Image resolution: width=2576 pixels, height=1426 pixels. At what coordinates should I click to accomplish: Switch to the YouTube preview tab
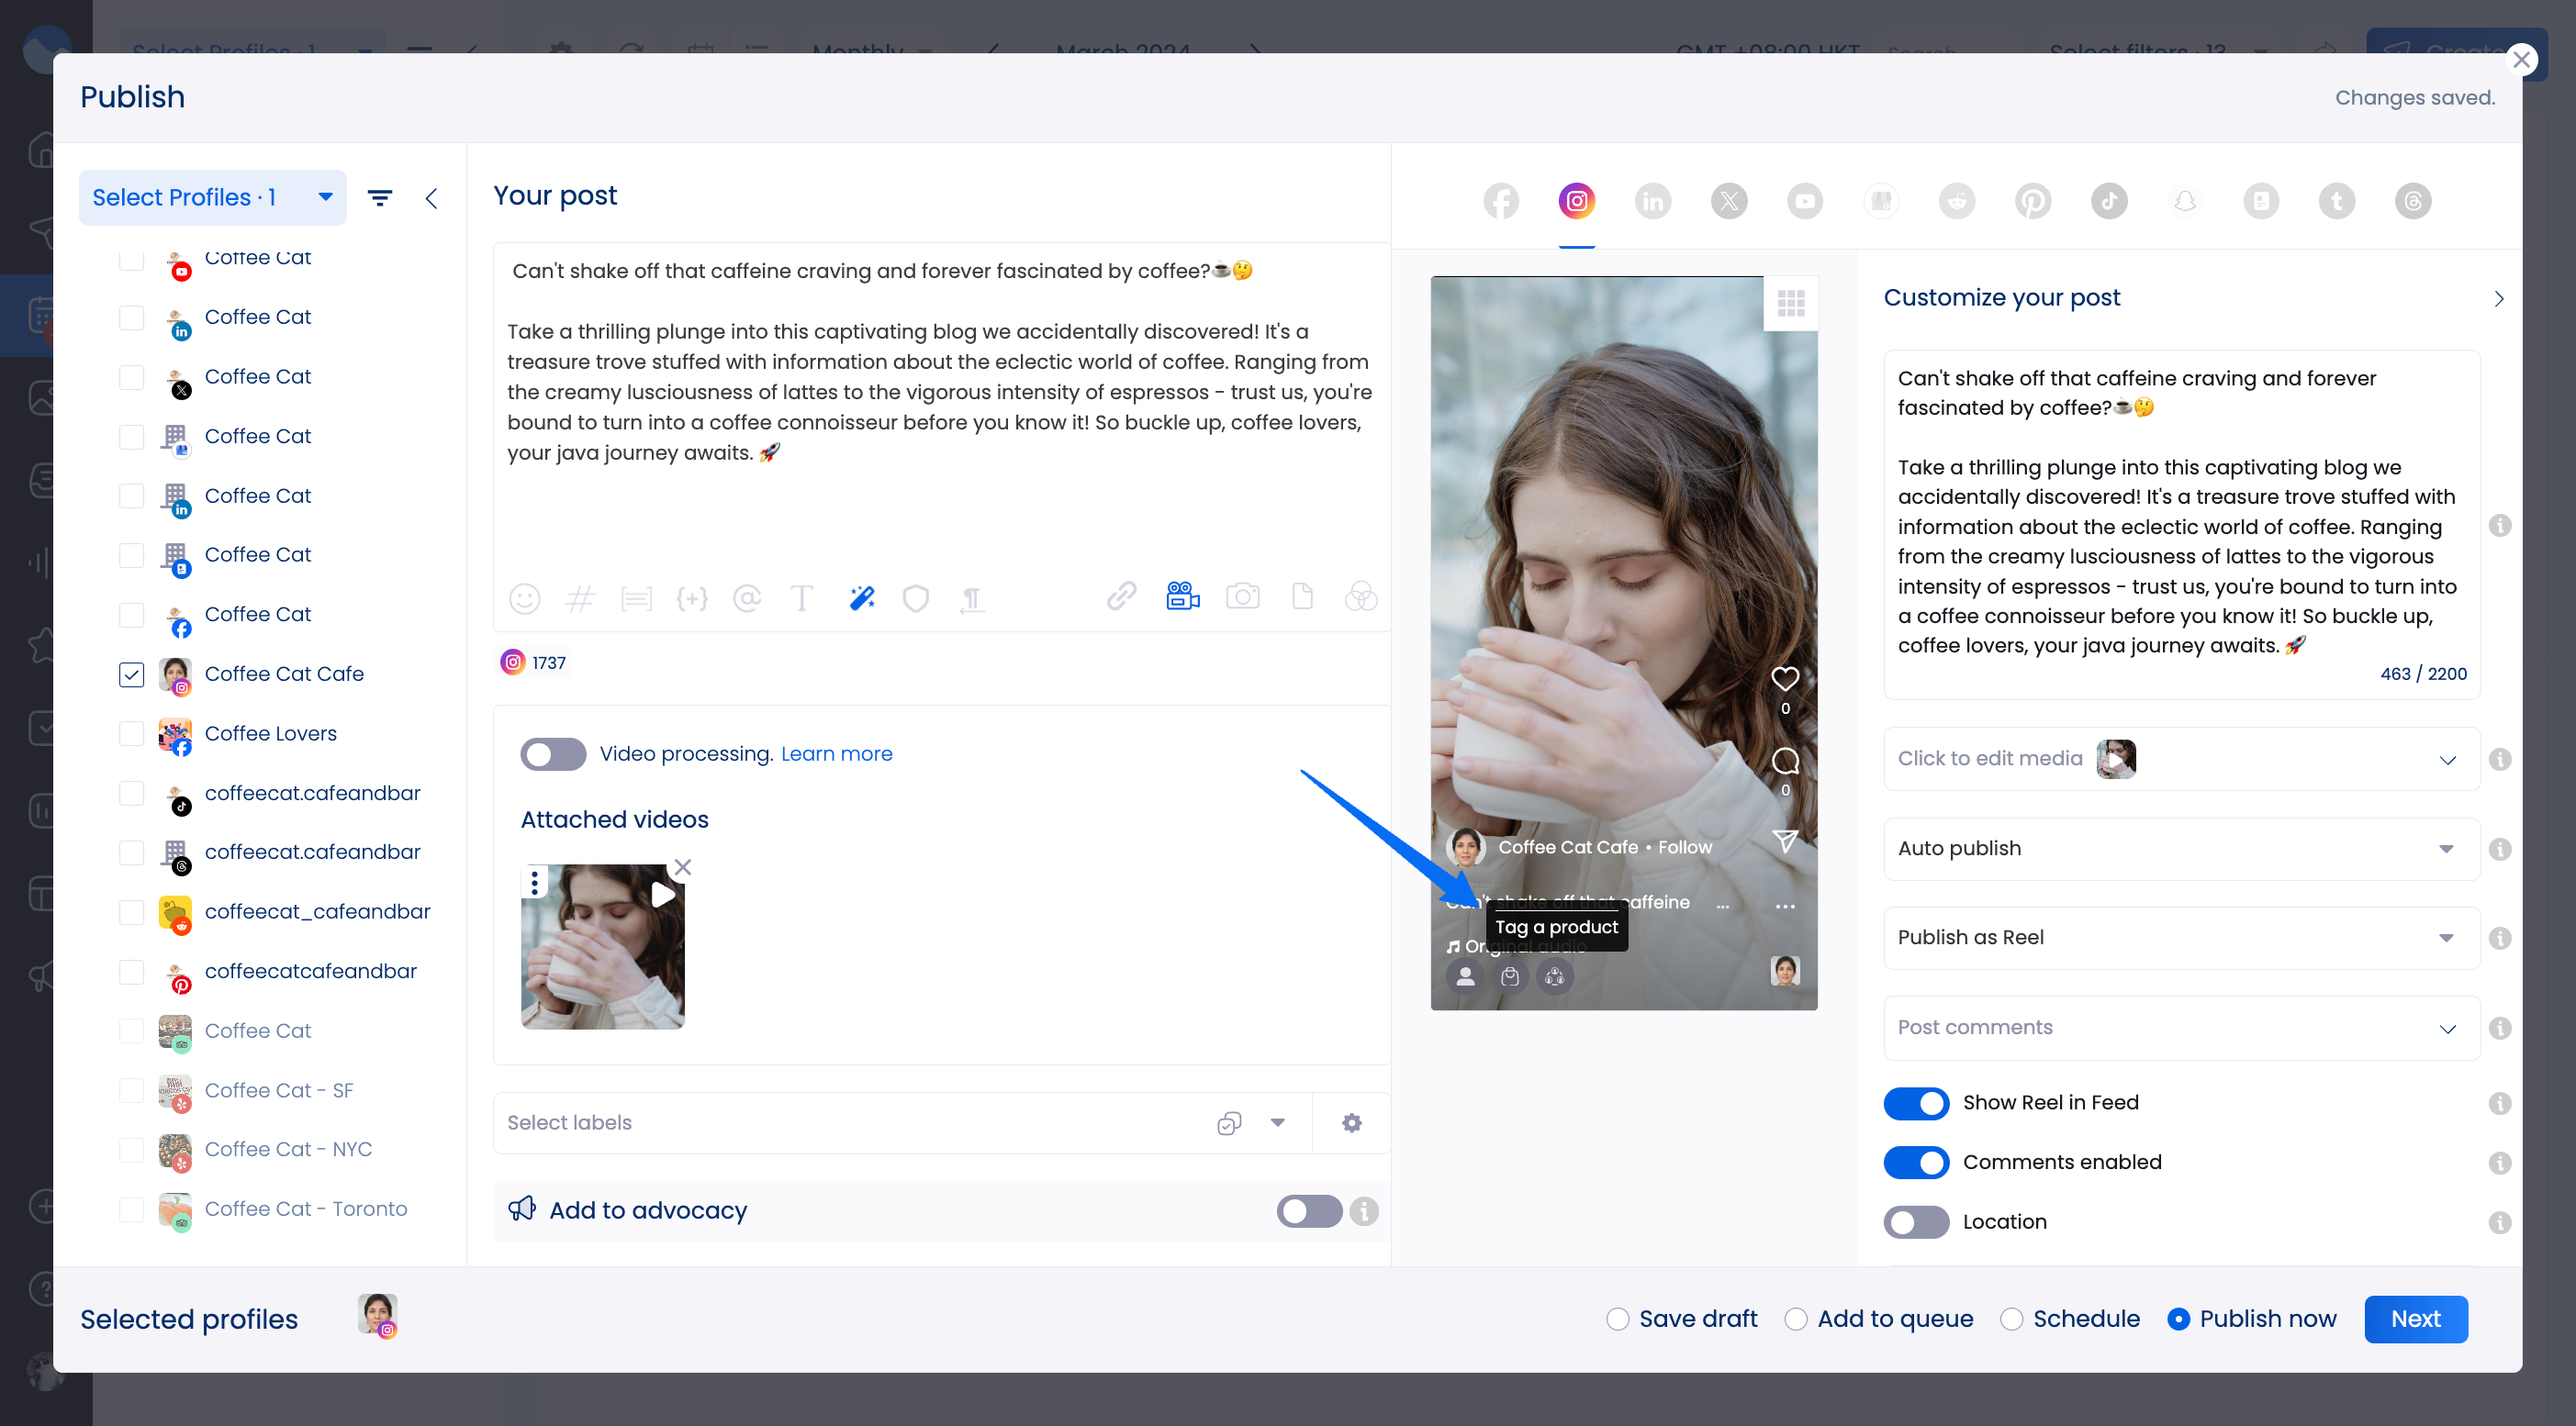pyautogui.click(x=1805, y=201)
